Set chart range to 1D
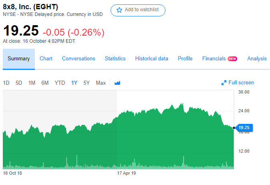 click(x=6, y=83)
